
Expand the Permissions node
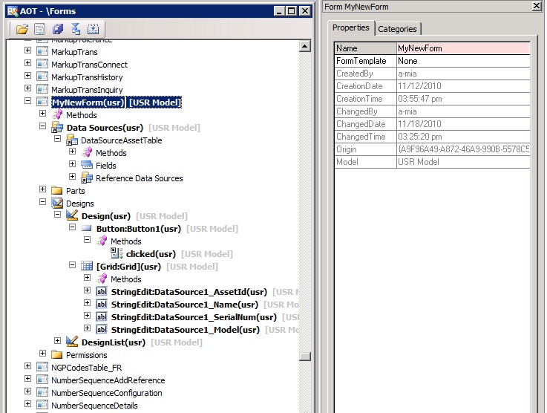(x=42, y=353)
